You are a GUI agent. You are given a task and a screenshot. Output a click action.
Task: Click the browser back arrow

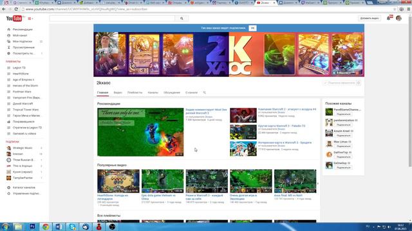4,9
